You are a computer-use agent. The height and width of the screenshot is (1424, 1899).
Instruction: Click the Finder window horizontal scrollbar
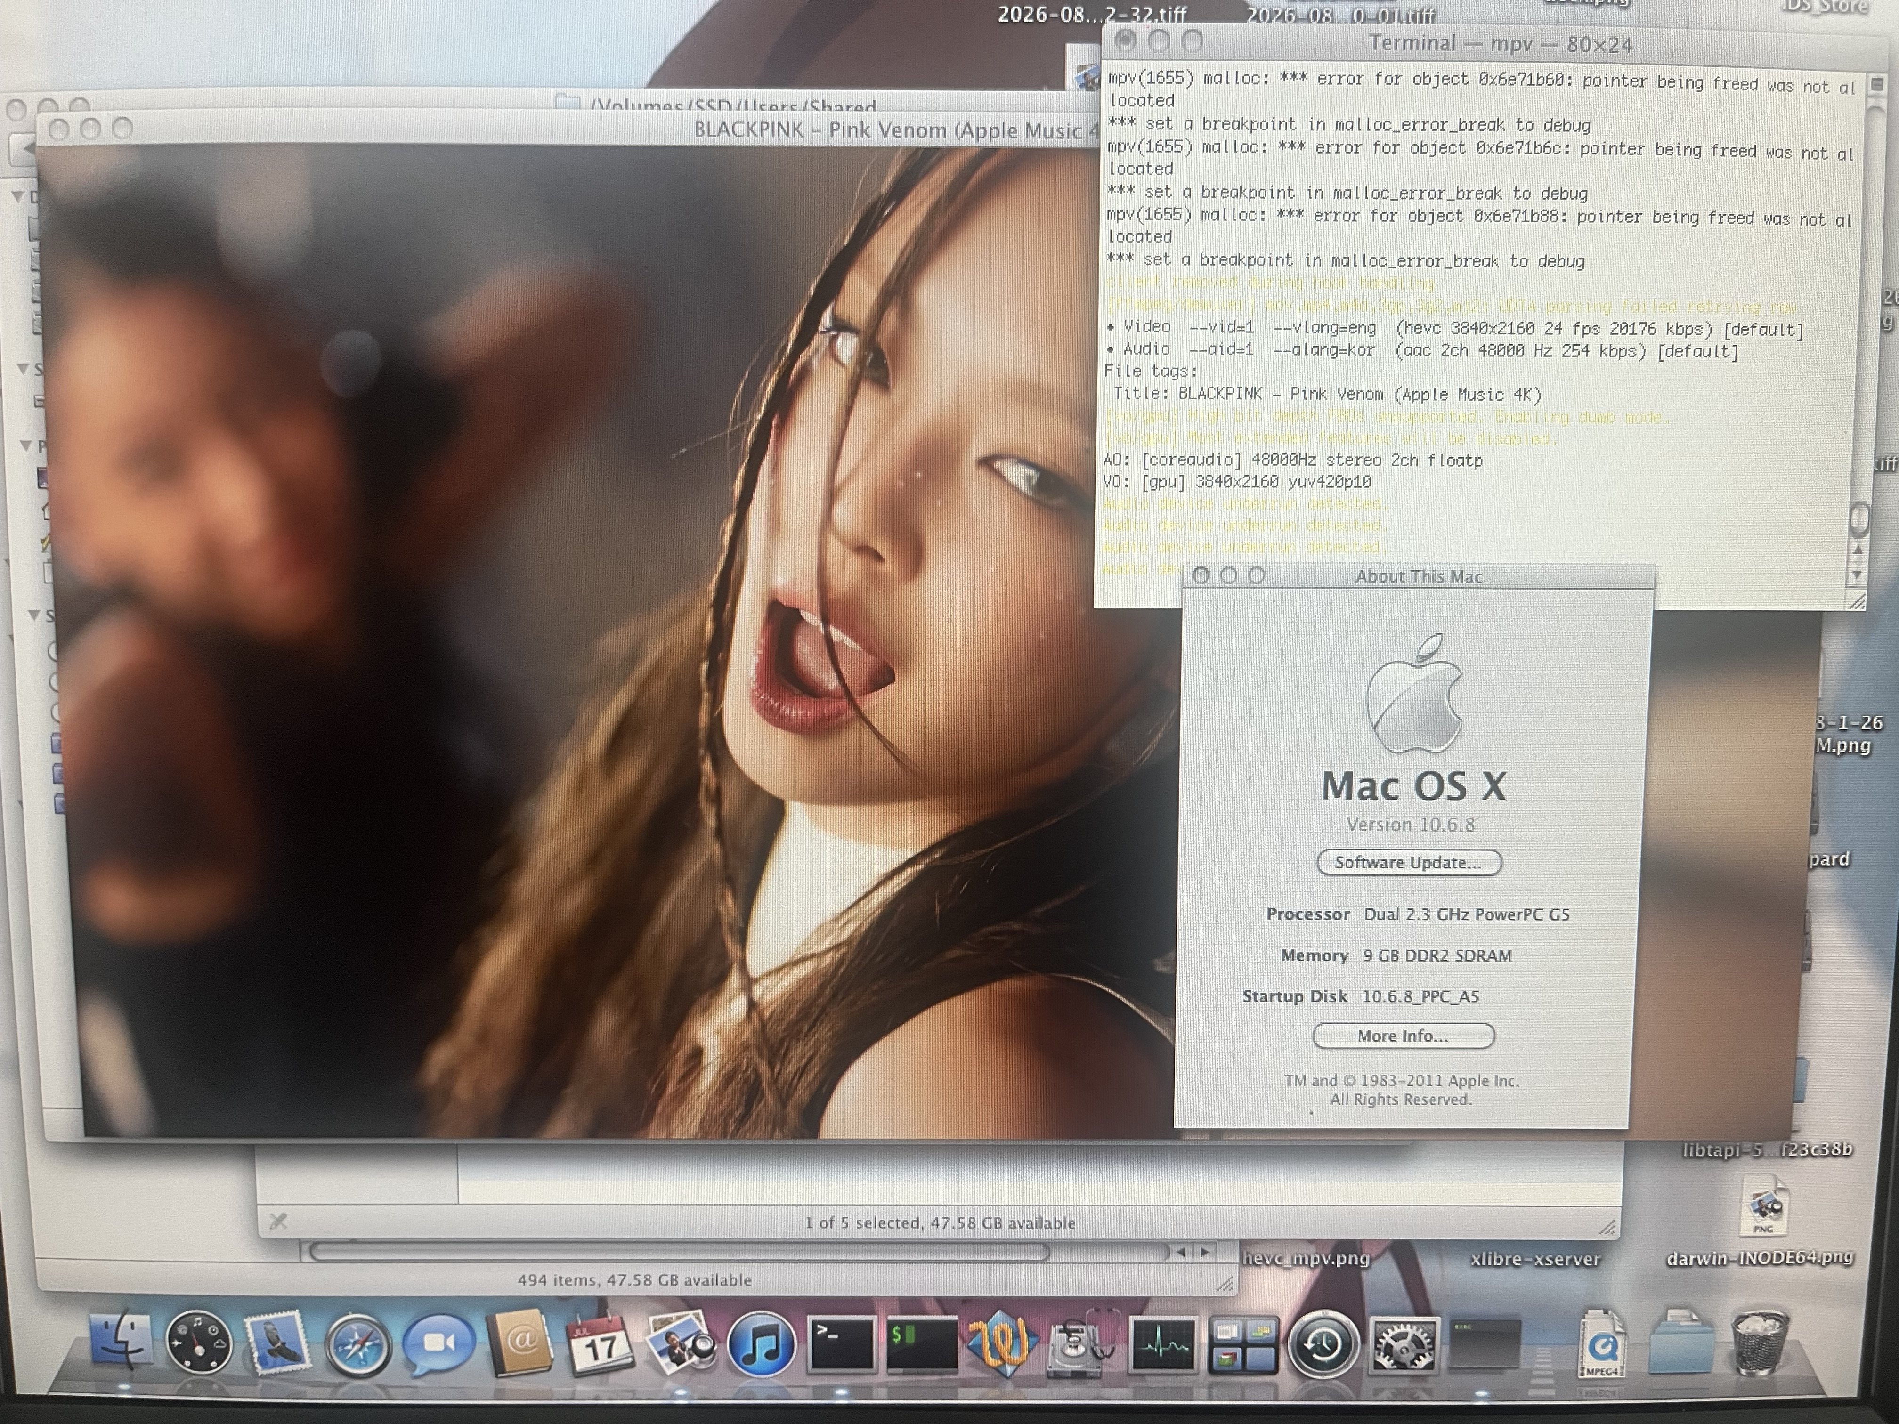click(x=678, y=1252)
